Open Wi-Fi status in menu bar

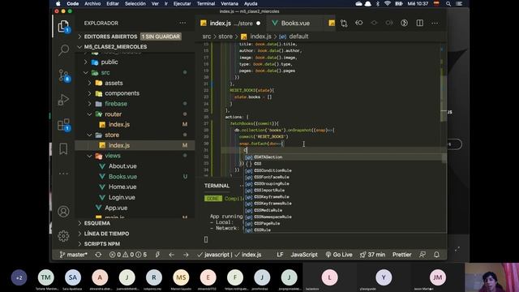click(x=388, y=3)
